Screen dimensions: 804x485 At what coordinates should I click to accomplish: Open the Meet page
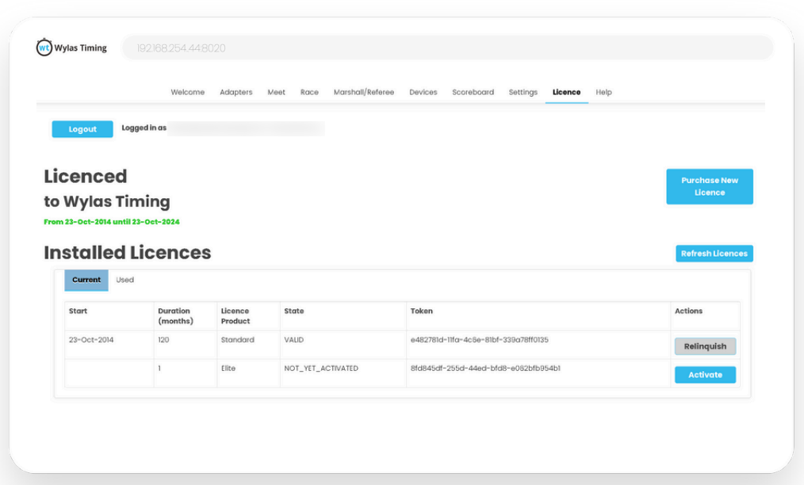click(x=276, y=92)
